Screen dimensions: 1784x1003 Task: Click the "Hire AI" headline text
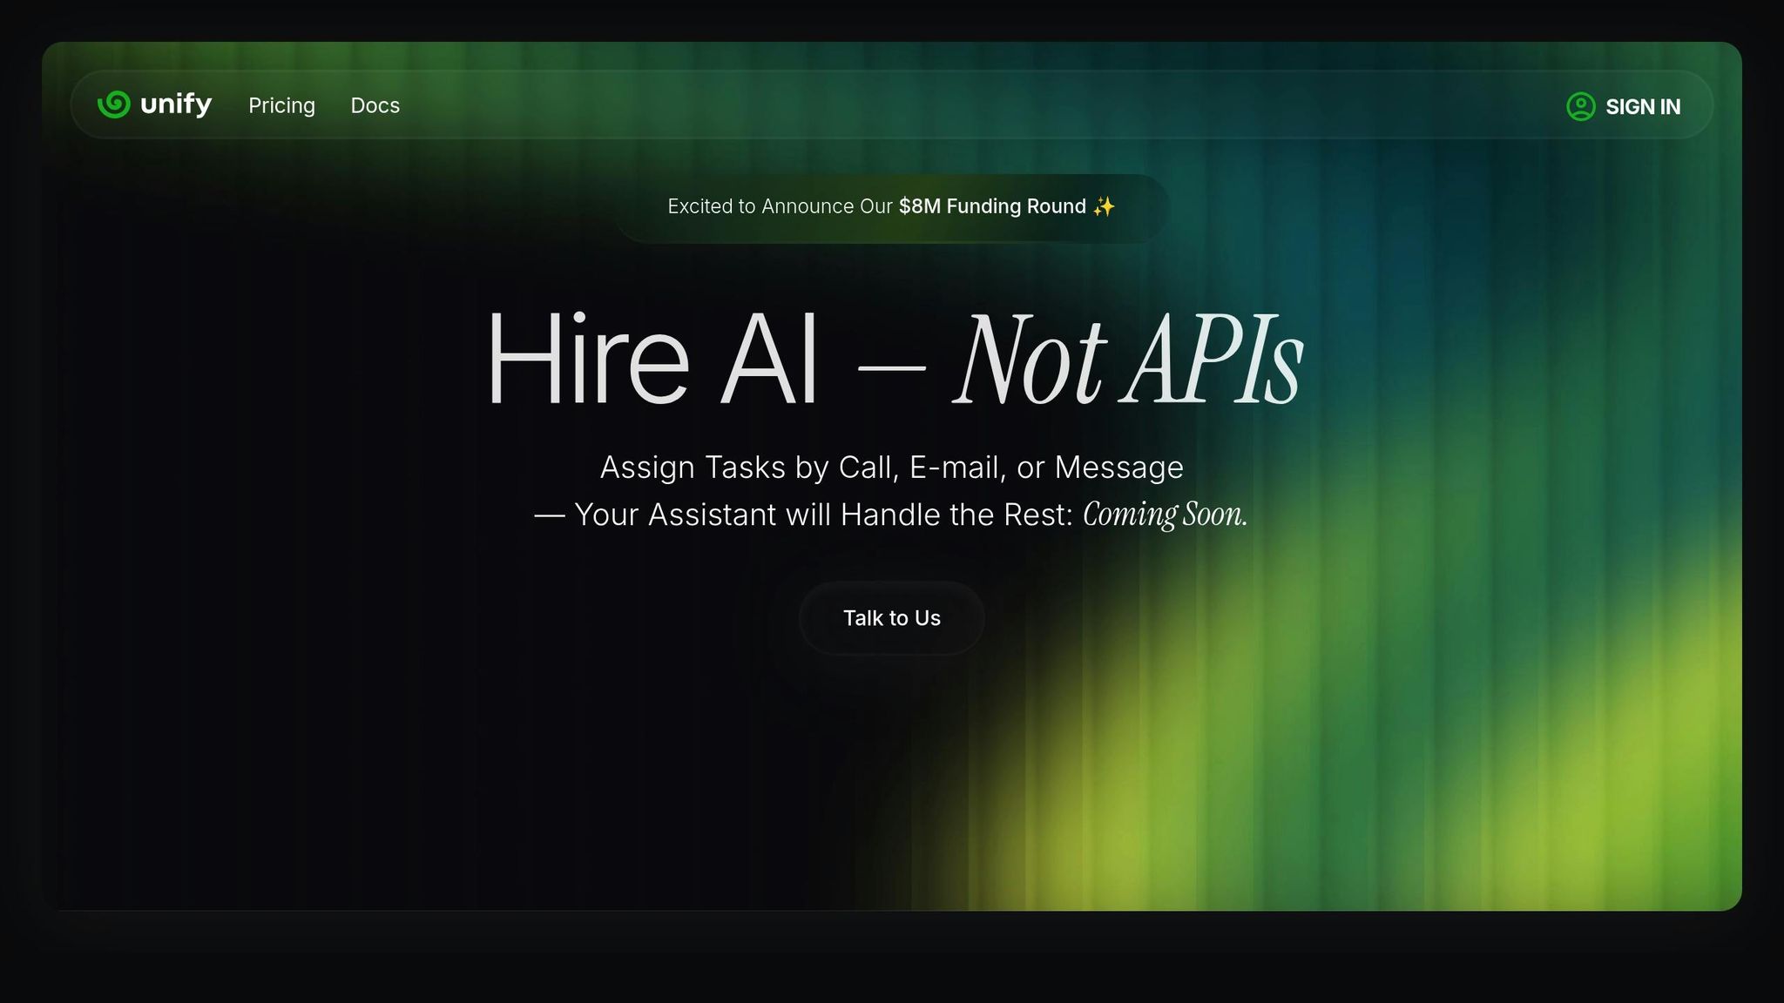click(652, 360)
